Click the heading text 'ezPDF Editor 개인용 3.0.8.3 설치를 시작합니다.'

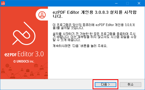click(95, 14)
